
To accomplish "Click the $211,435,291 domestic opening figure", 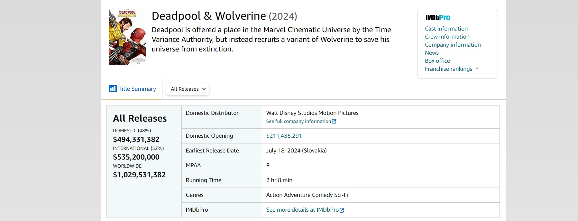I will coord(284,136).
